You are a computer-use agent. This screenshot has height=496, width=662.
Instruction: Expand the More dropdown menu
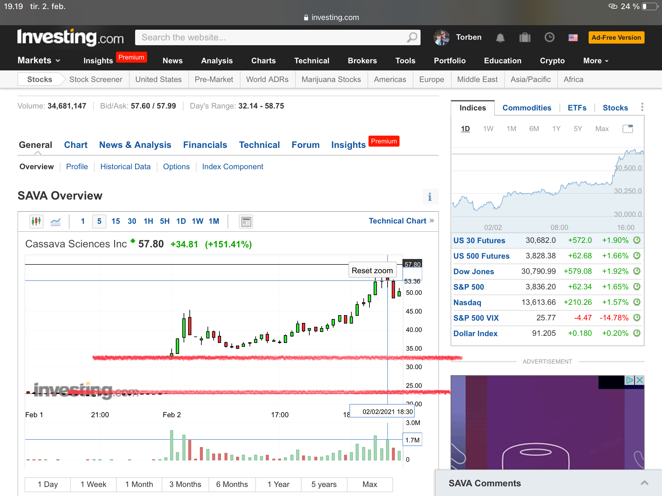596,61
